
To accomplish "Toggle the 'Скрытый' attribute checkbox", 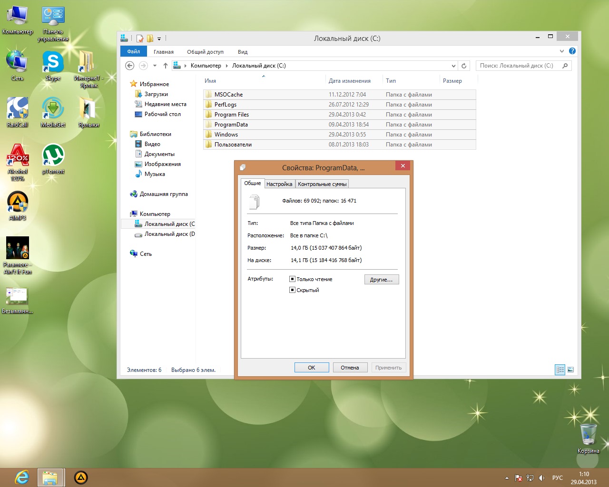I will (x=293, y=290).
